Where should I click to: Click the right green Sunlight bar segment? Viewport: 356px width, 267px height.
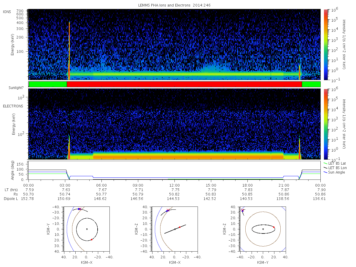coord(311,84)
